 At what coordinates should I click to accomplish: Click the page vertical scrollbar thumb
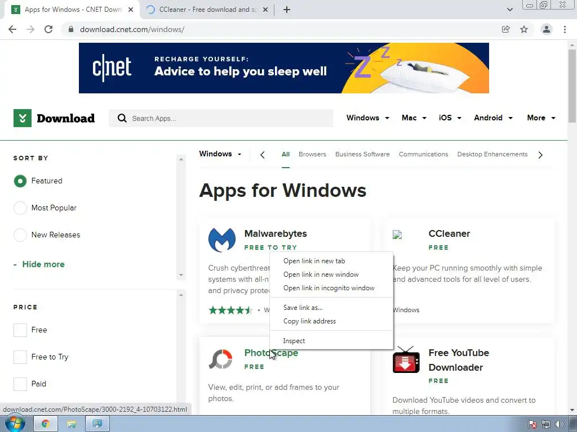click(x=572, y=85)
